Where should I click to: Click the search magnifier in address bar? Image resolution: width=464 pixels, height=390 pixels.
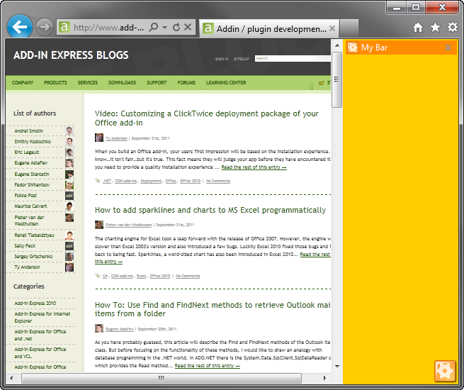point(153,27)
